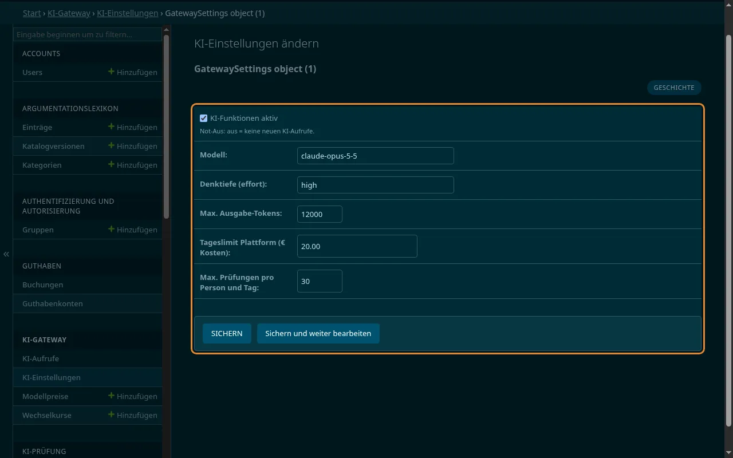Open Users in sidebar
The height and width of the screenshot is (458, 733).
pos(32,72)
